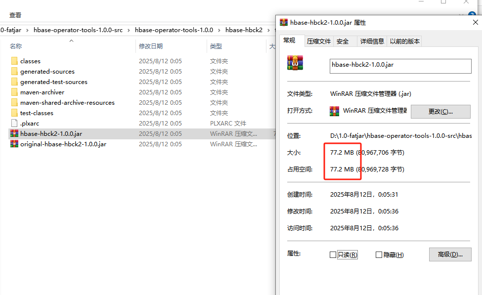Sort by the 类型 column header
This screenshot has width=482, height=295.
click(x=216, y=46)
